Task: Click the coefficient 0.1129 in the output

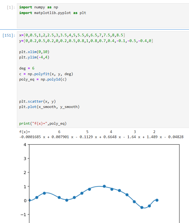Action: coord(86,137)
